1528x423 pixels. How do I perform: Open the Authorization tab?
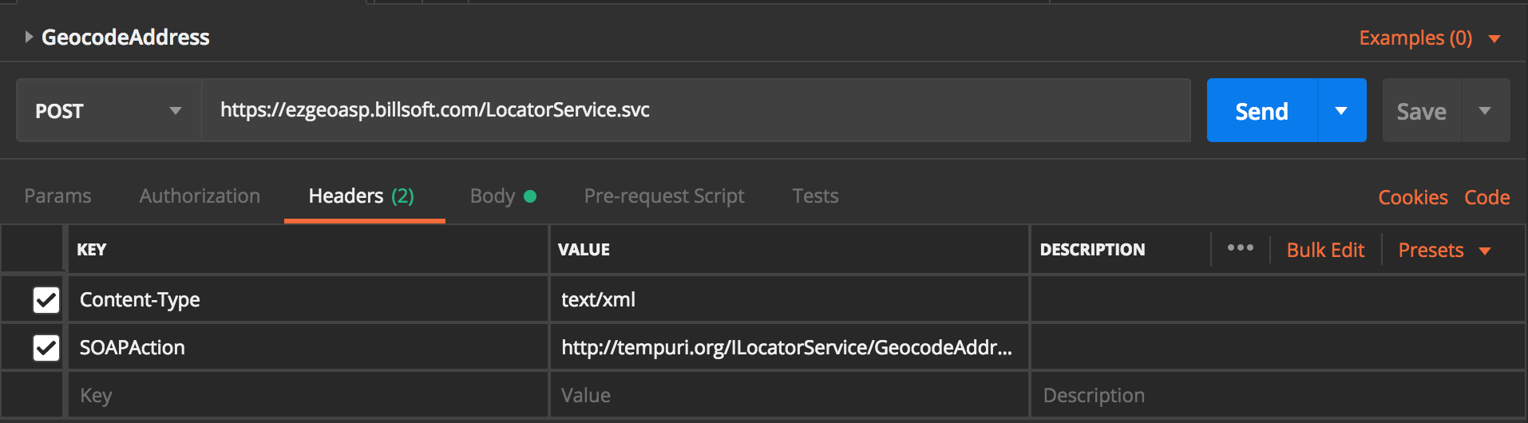[200, 196]
